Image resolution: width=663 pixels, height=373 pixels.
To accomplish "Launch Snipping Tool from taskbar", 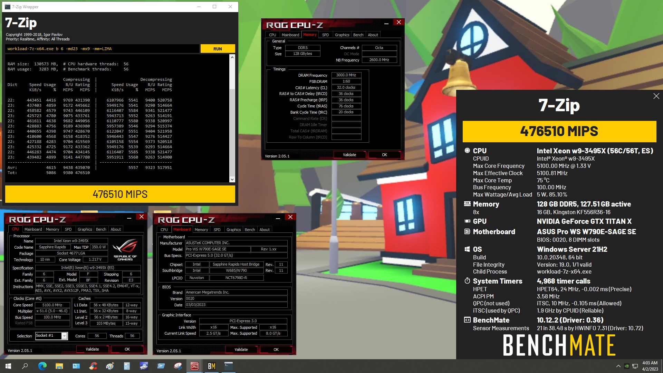I will (x=177, y=366).
